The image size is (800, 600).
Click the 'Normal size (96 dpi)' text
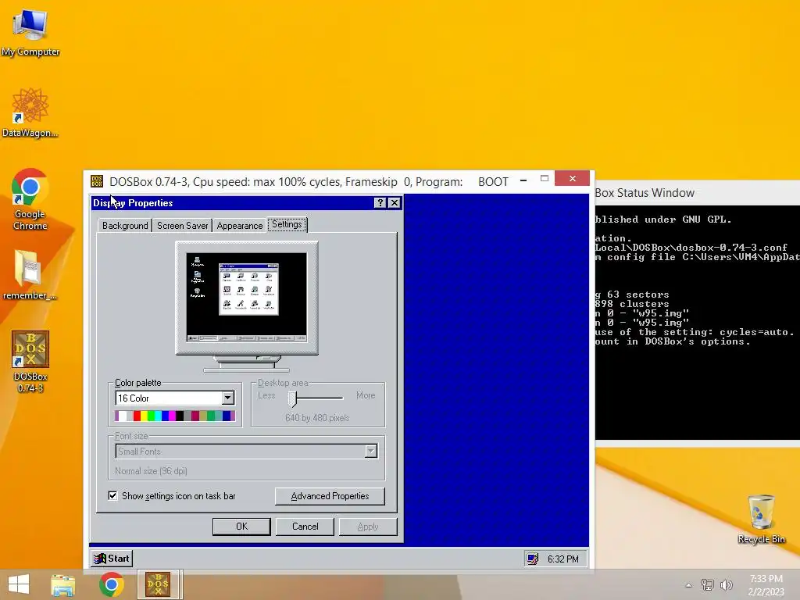[x=151, y=471]
